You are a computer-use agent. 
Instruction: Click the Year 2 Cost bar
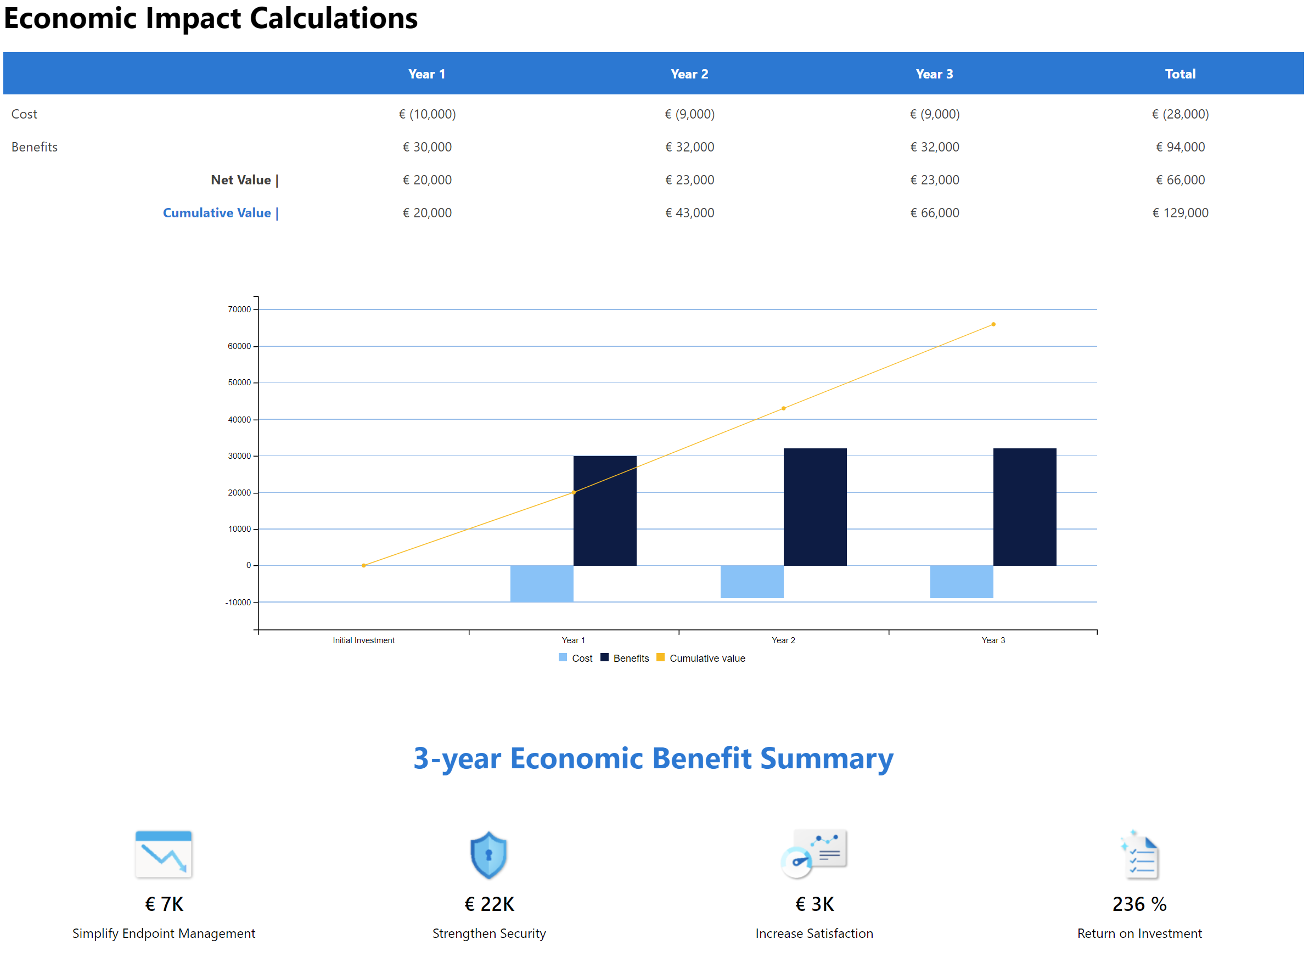pyautogui.click(x=752, y=582)
